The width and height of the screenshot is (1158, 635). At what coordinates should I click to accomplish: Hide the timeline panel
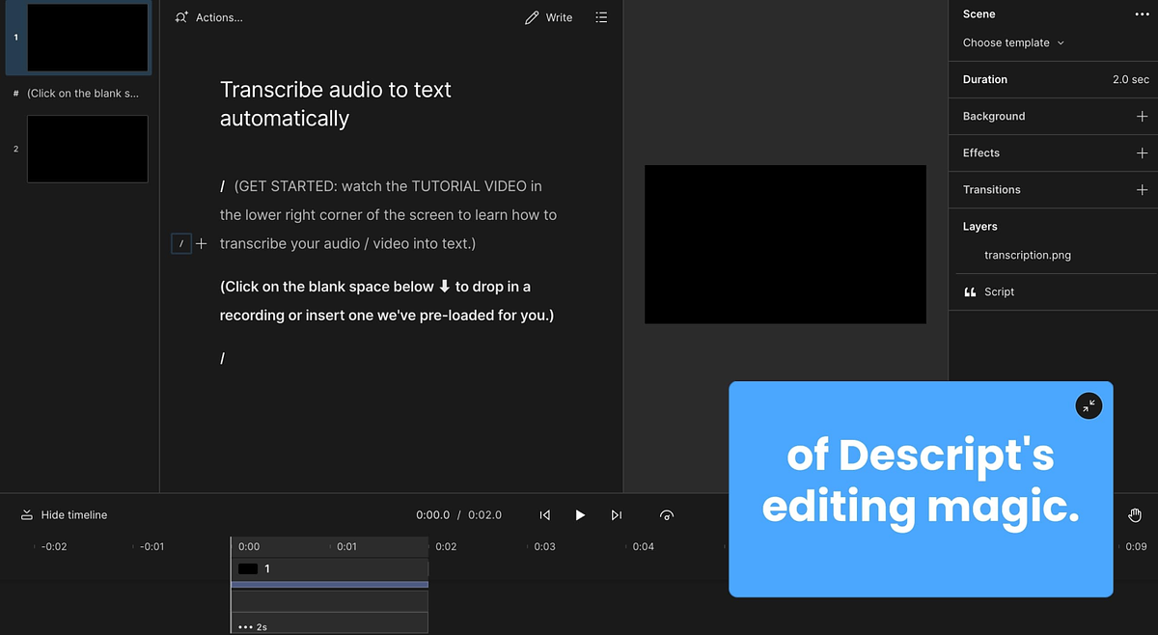(65, 515)
